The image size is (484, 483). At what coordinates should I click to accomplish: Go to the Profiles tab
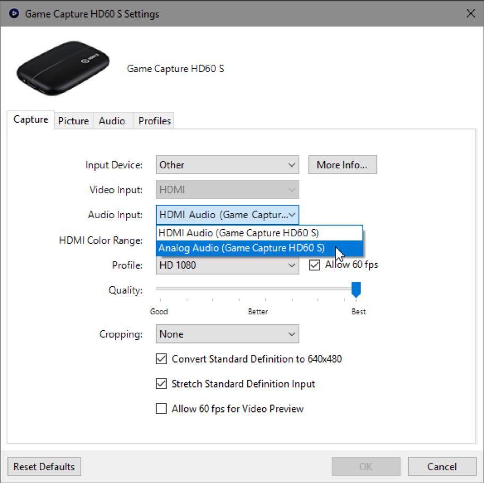point(154,121)
